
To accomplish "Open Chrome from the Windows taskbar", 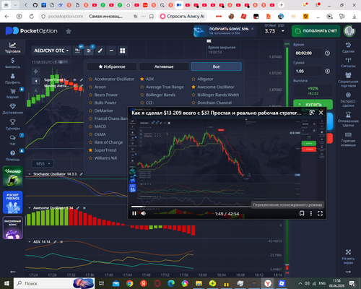I will 129,283.
